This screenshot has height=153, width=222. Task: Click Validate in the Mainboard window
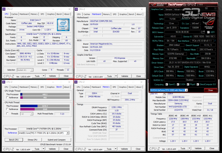(125, 76)
